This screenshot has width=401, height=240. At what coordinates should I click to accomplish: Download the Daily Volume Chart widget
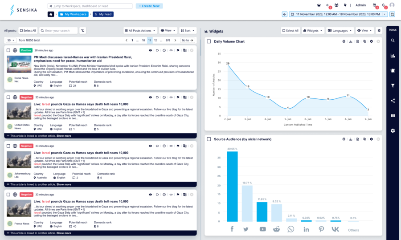(351, 41)
